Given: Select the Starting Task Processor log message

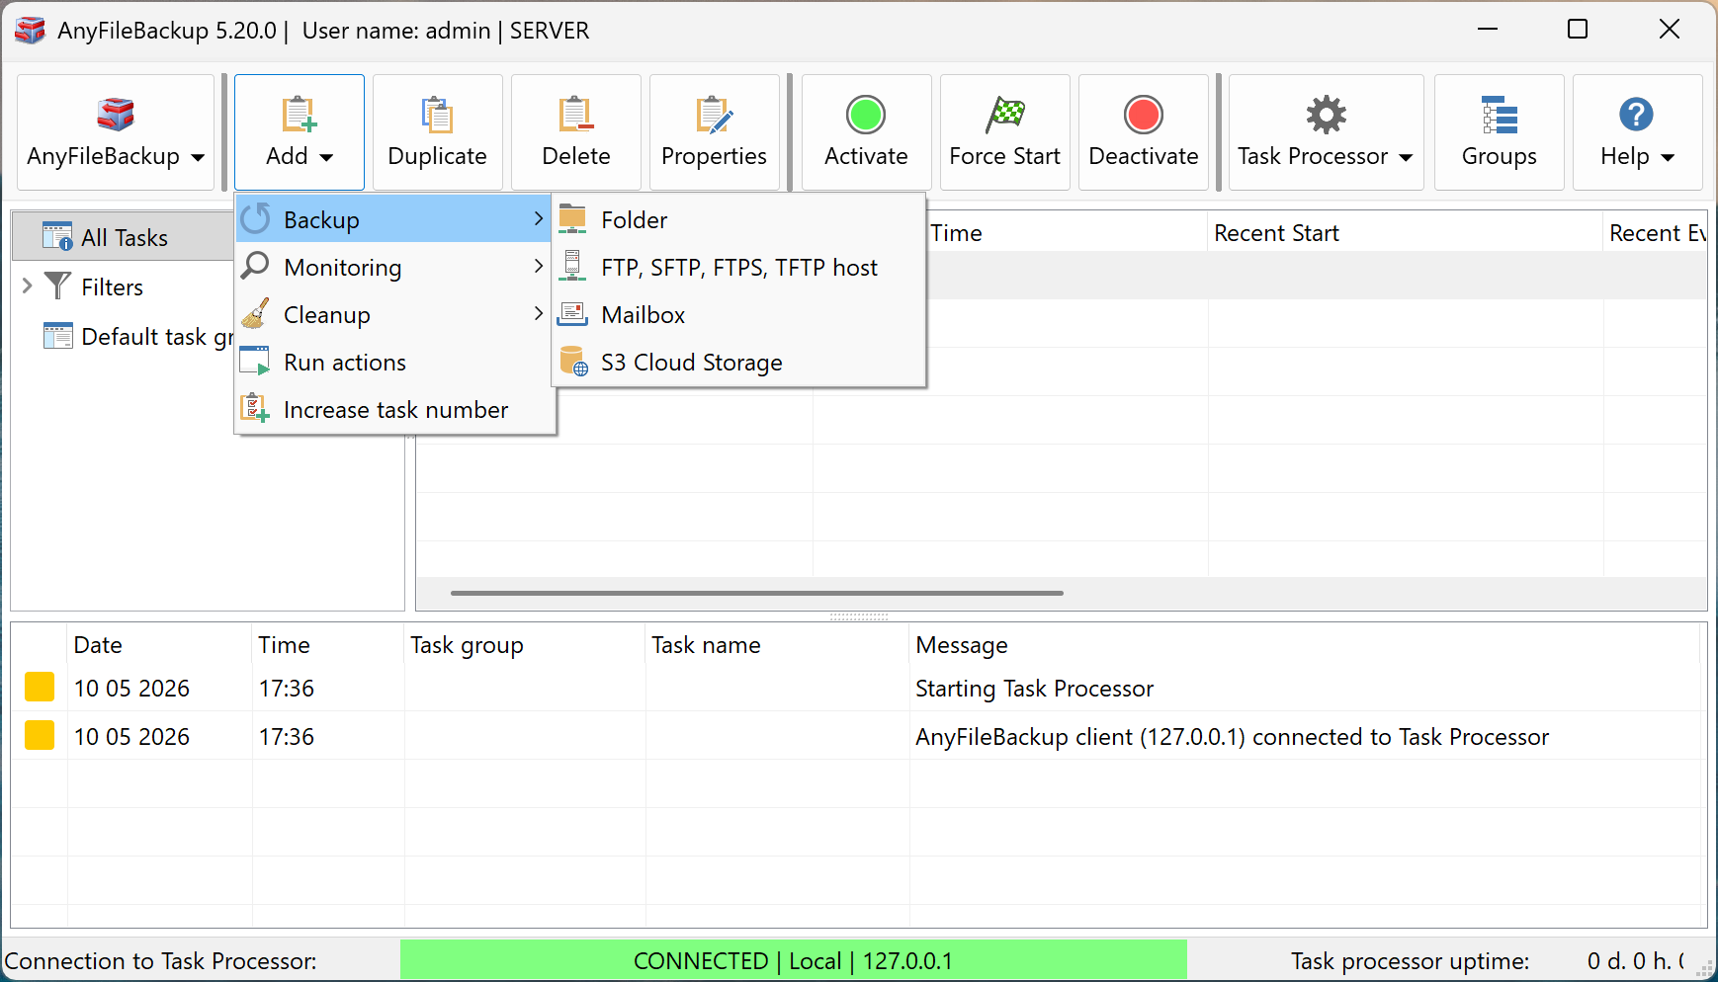Looking at the screenshot, I should (1034, 689).
